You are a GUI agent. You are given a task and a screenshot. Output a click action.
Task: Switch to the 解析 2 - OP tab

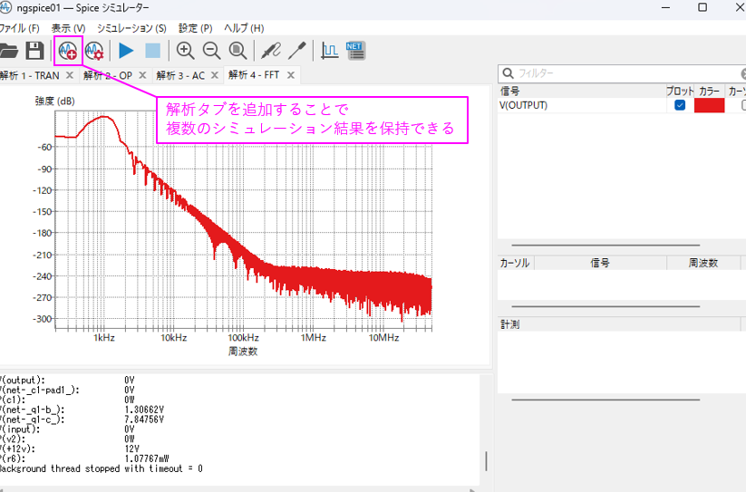[108, 75]
